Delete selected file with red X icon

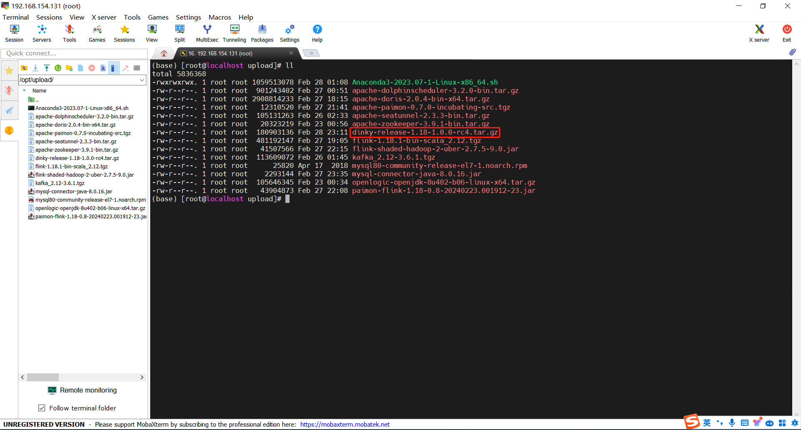pos(92,68)
